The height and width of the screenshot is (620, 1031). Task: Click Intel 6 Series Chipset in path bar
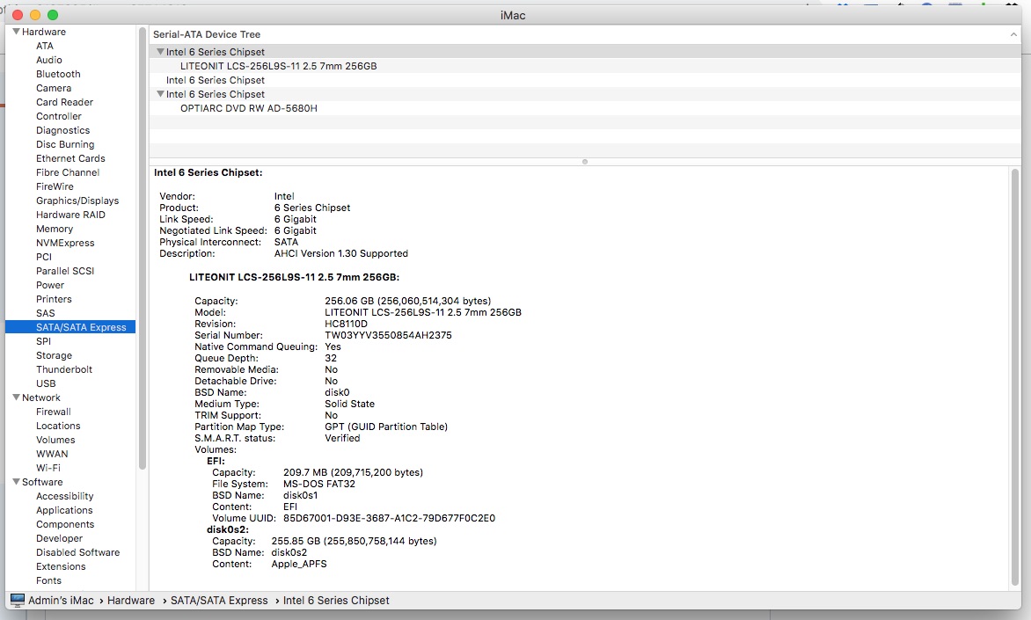(x=336, y=601)
